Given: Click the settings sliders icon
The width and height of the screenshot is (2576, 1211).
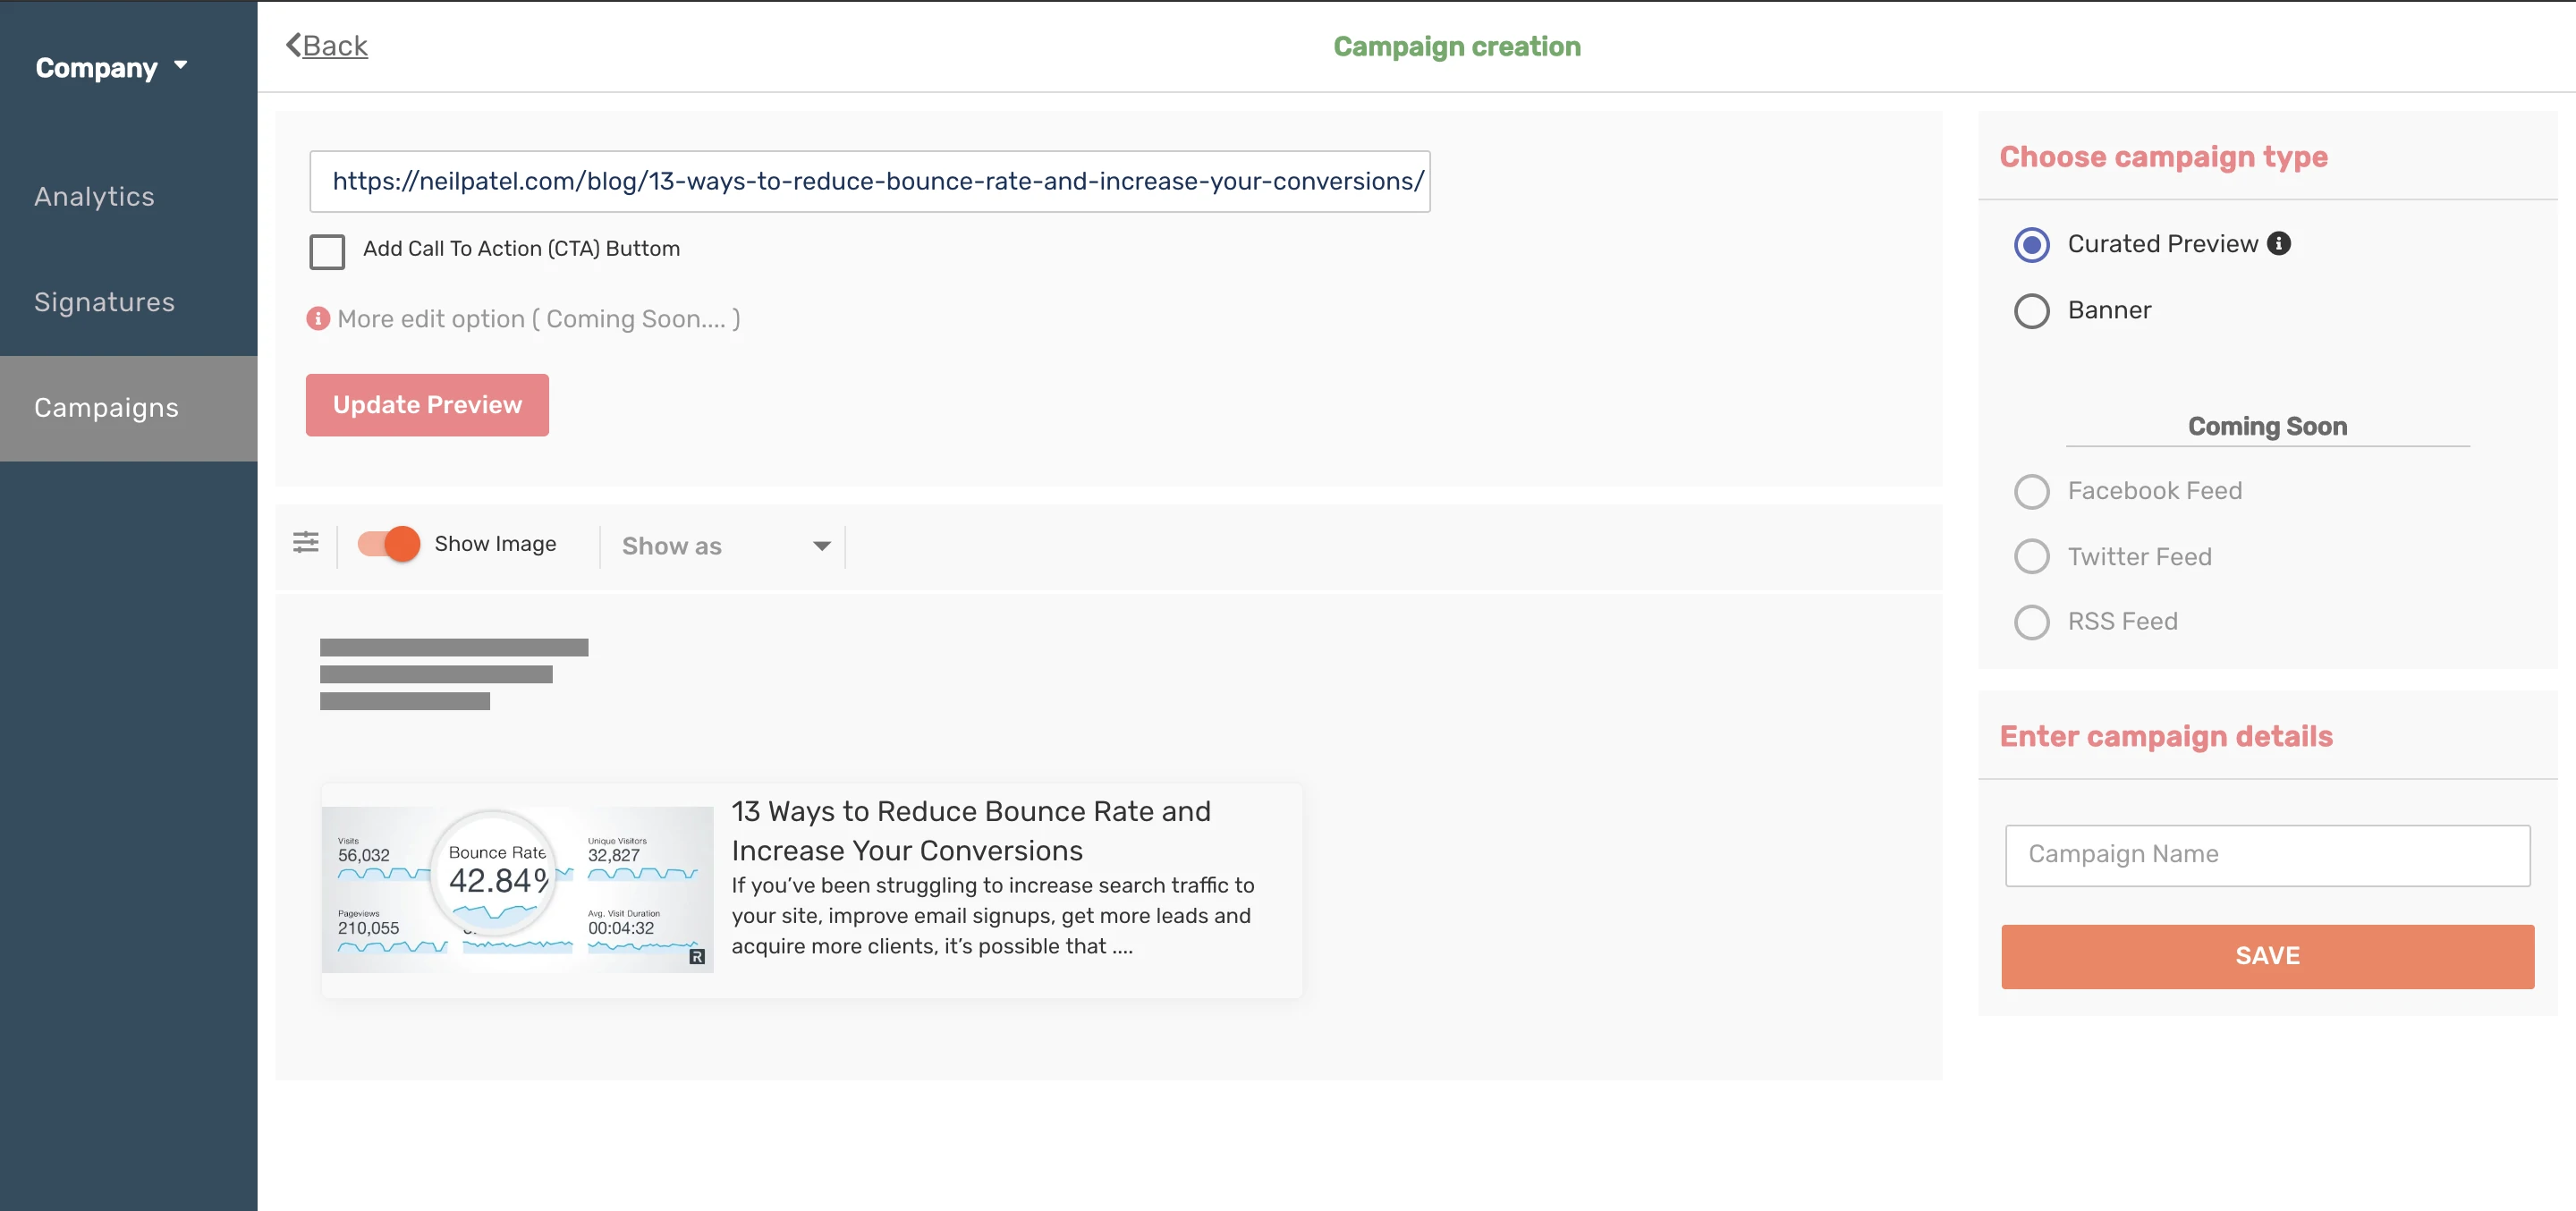Looking at the screenshot, I should [306, 543].
